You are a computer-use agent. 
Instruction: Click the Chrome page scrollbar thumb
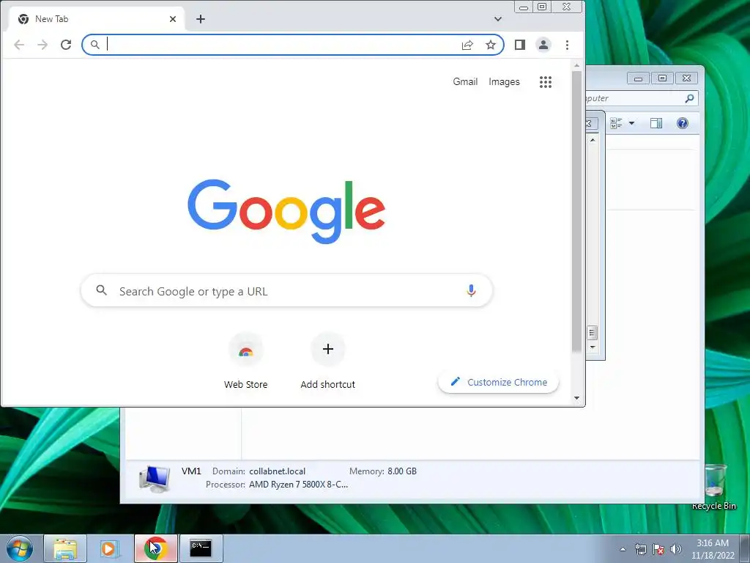coord(577,210)
